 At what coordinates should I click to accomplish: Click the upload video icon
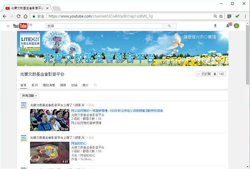(x=215, y=26)
